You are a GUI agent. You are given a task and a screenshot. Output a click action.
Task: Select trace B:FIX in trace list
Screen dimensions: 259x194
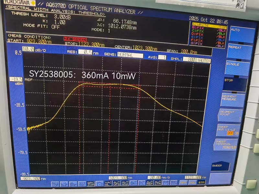[x=208, y=28]
